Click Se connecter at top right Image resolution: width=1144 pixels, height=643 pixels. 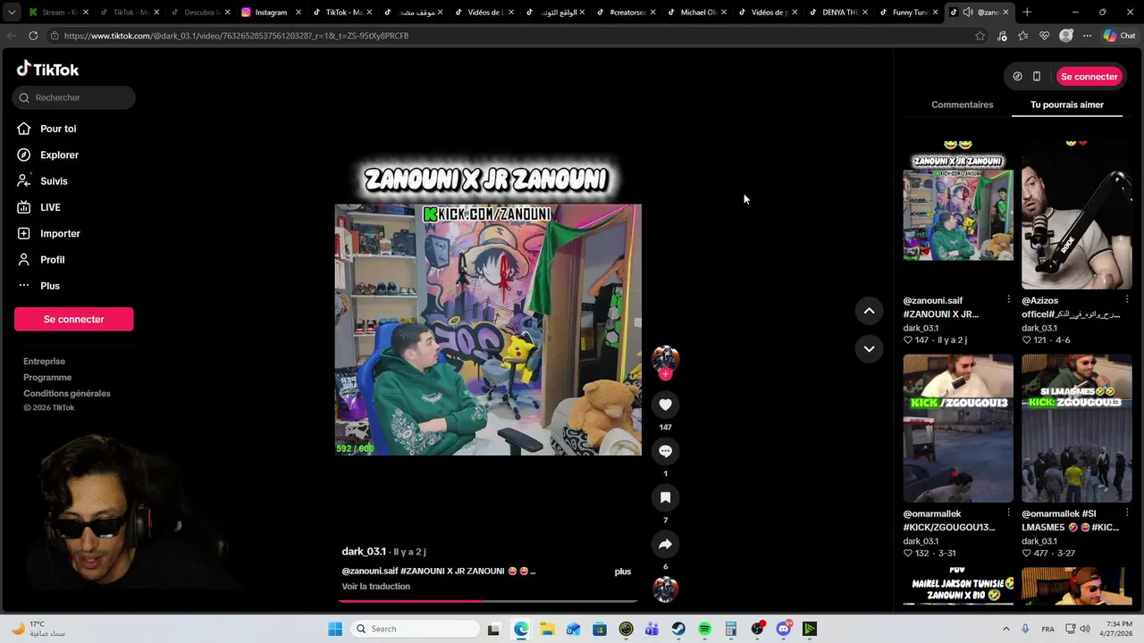[1089, 77]
